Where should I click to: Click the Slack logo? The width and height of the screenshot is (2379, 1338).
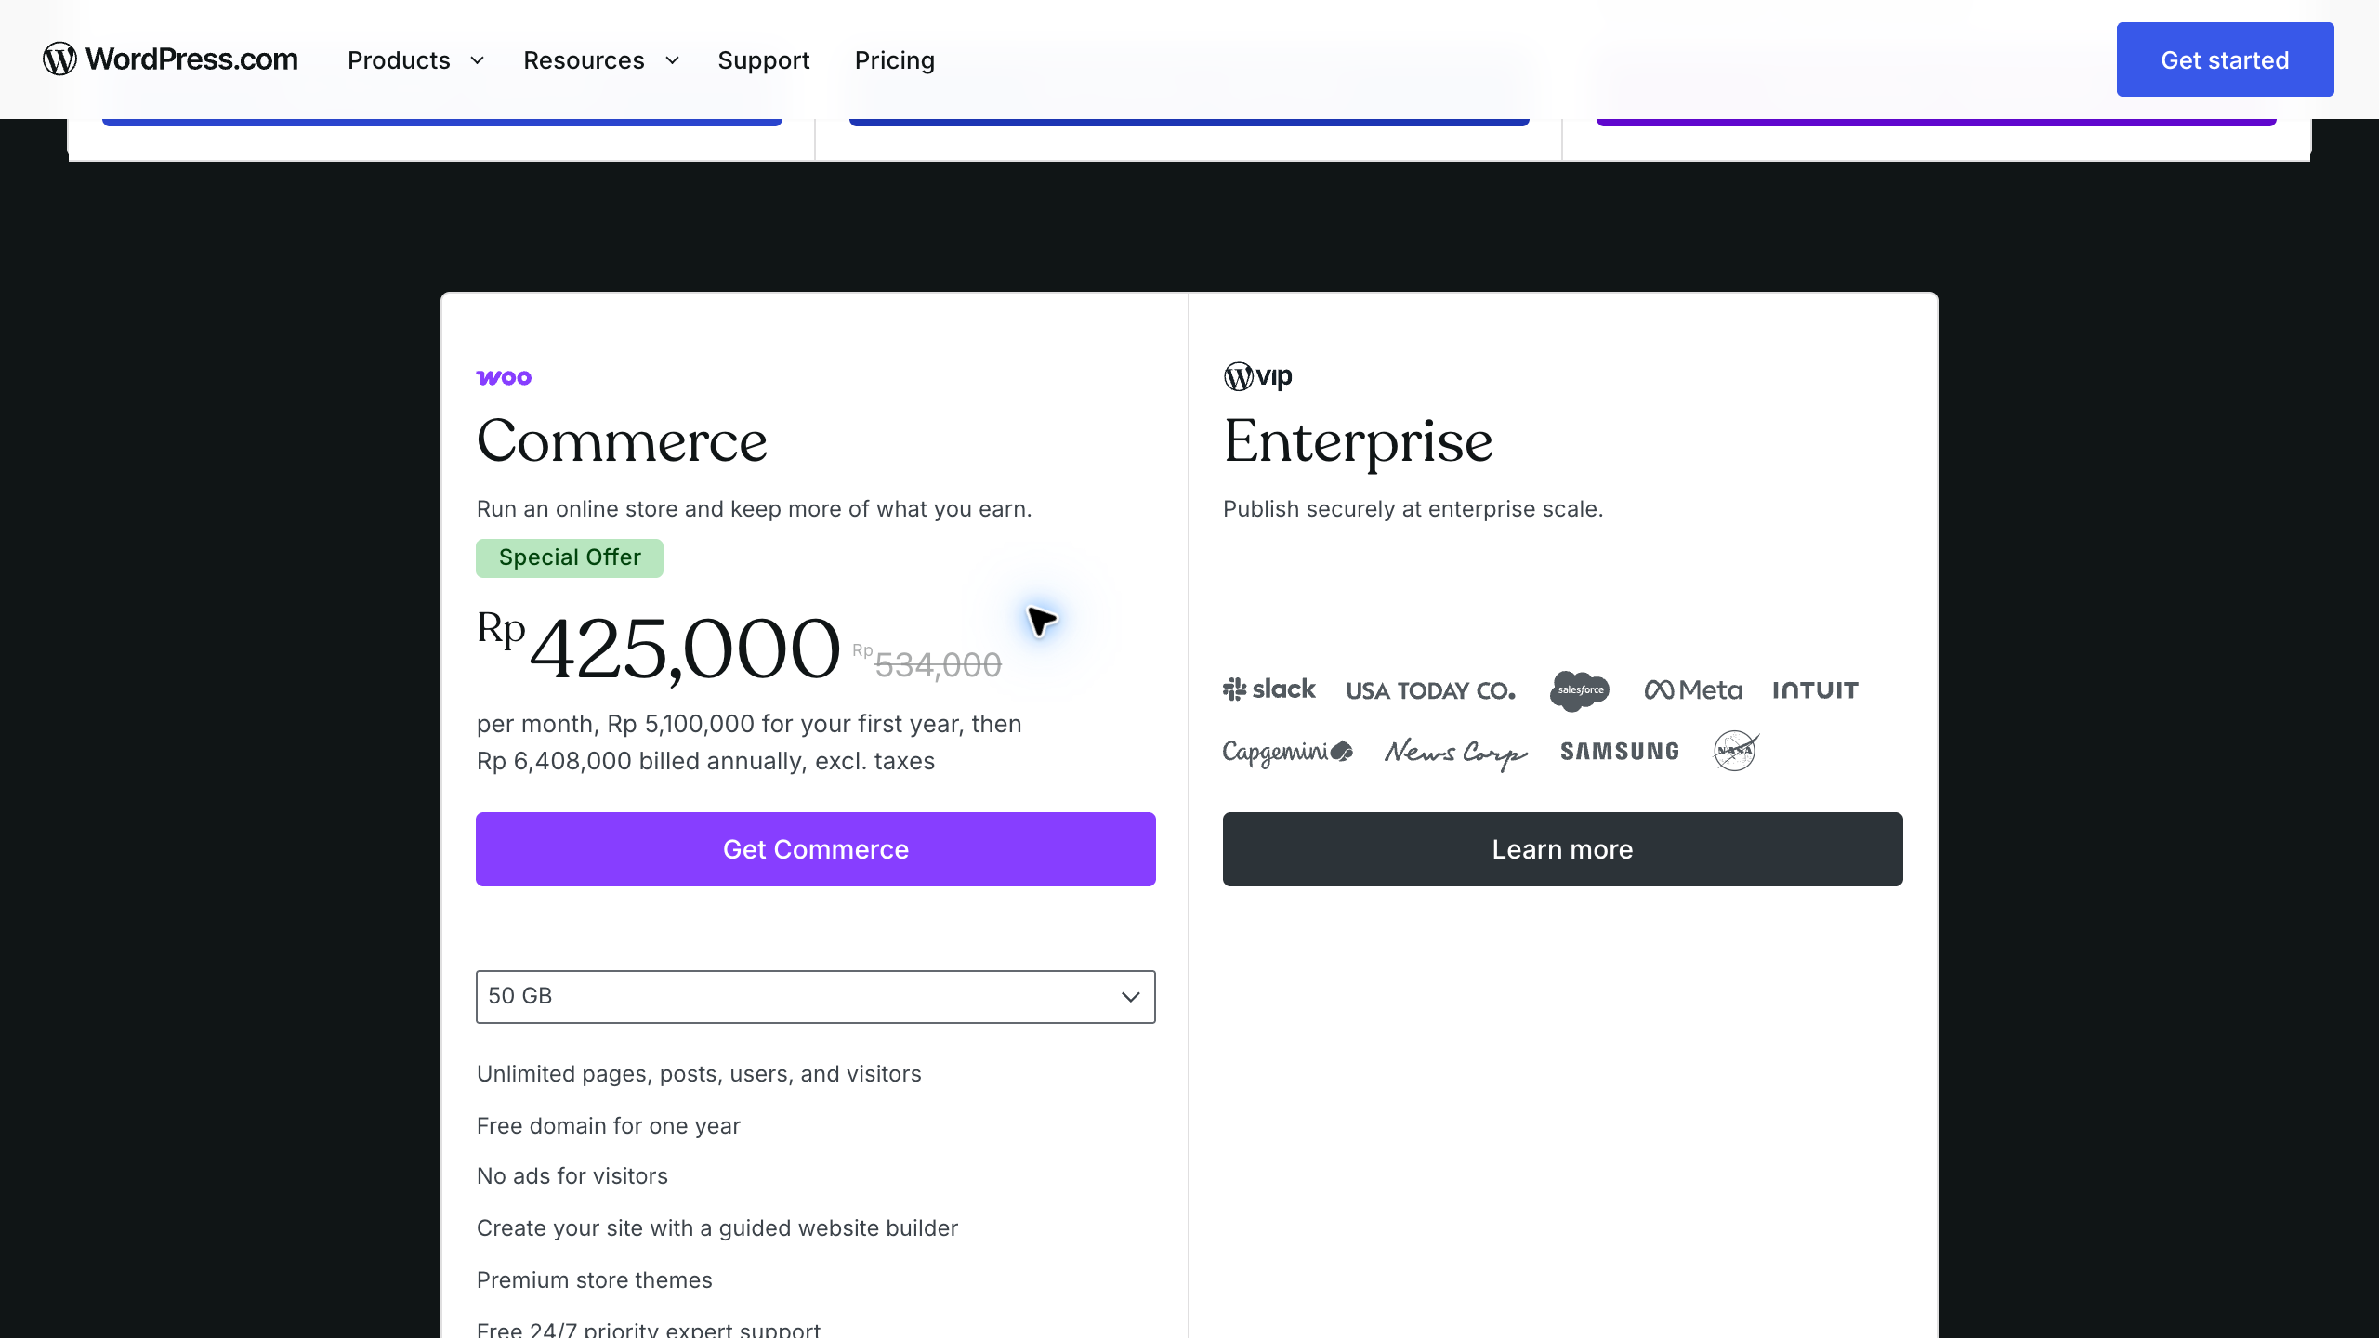coord(1268,689)
